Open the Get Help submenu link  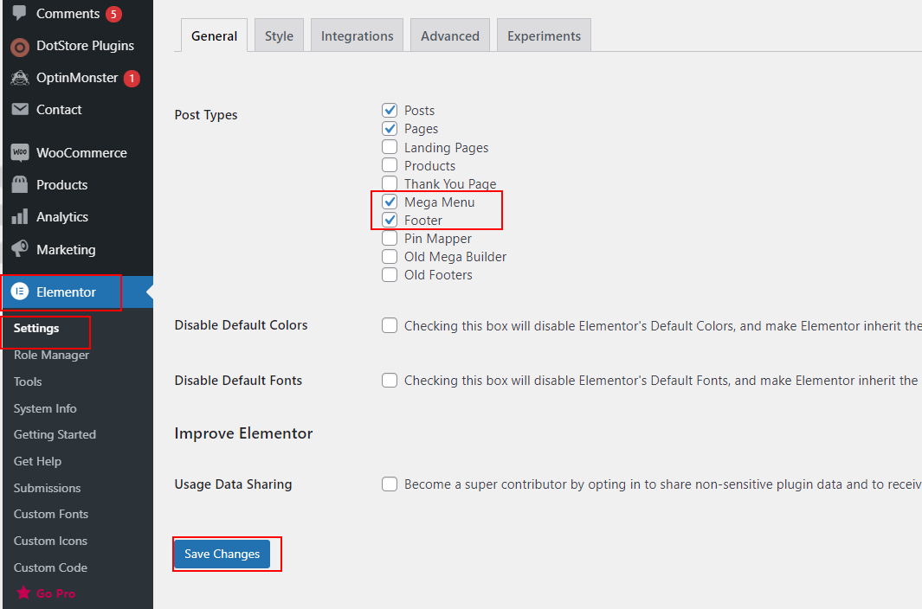(37, 461)
